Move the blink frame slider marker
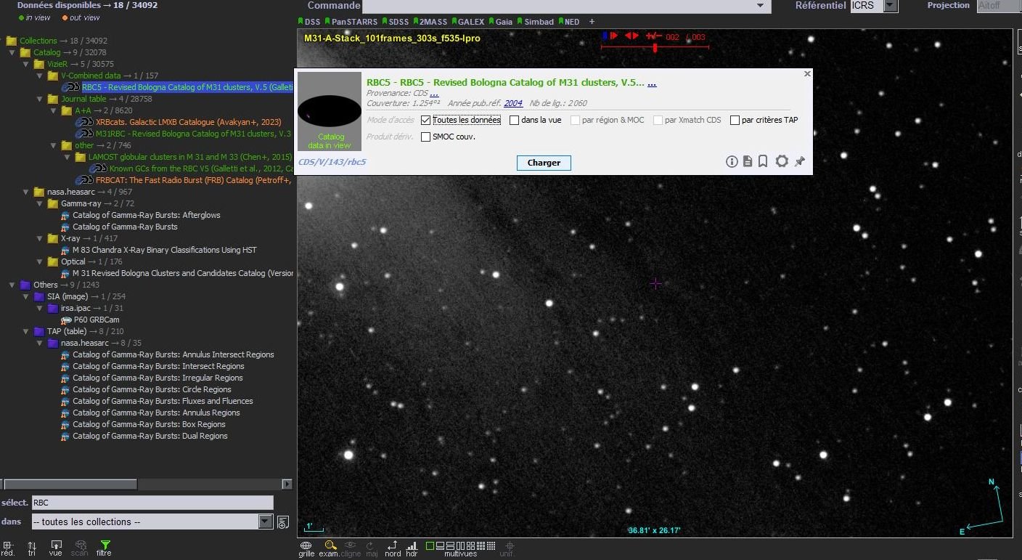1022x560 pixels. coord(655,46)
